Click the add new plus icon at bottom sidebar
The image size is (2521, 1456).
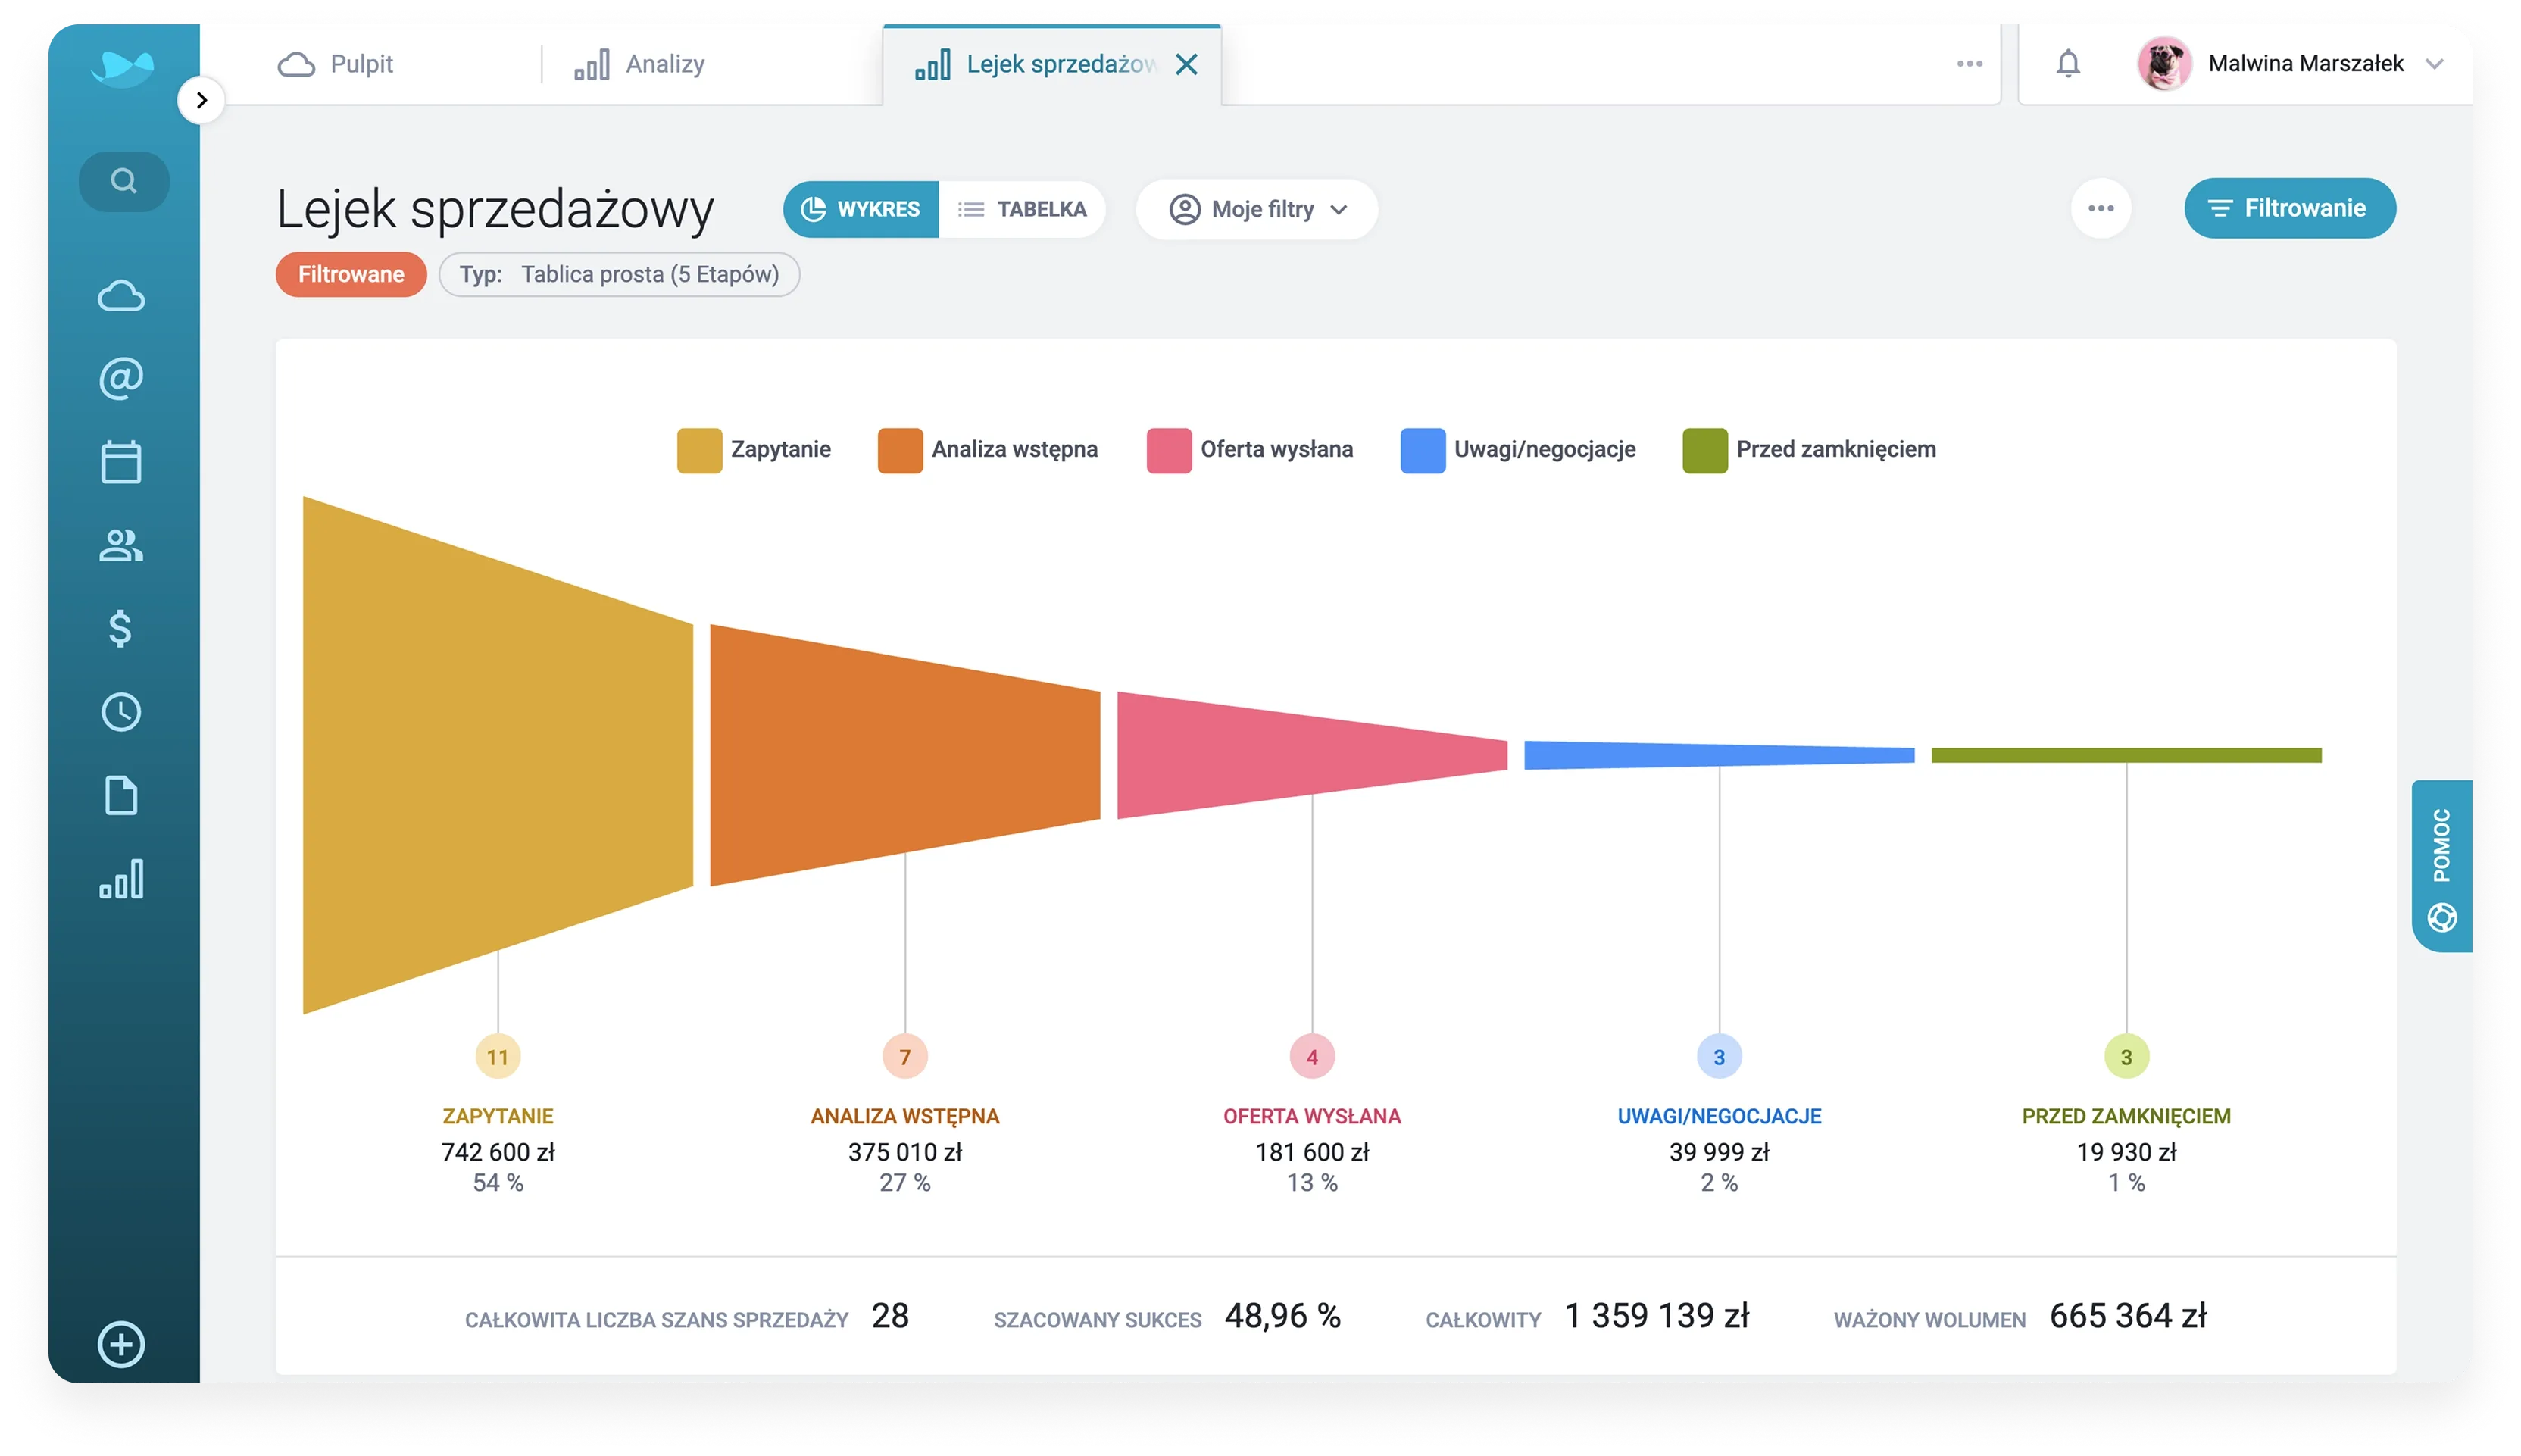click(x=122, y=1345)
